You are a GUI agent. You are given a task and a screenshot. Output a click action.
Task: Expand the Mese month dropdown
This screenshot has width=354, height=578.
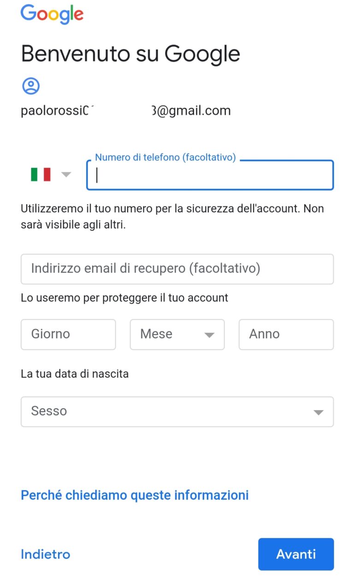click(x=177, y=334)
